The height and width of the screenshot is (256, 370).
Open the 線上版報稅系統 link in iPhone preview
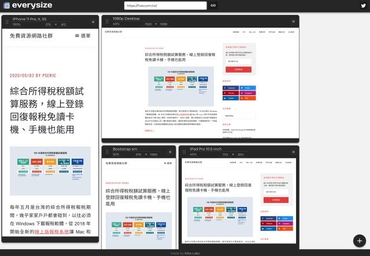pos(52,232)
